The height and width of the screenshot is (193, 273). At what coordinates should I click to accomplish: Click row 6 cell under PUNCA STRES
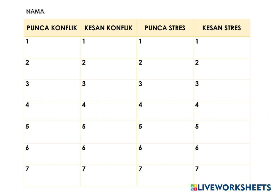point(165,154)
